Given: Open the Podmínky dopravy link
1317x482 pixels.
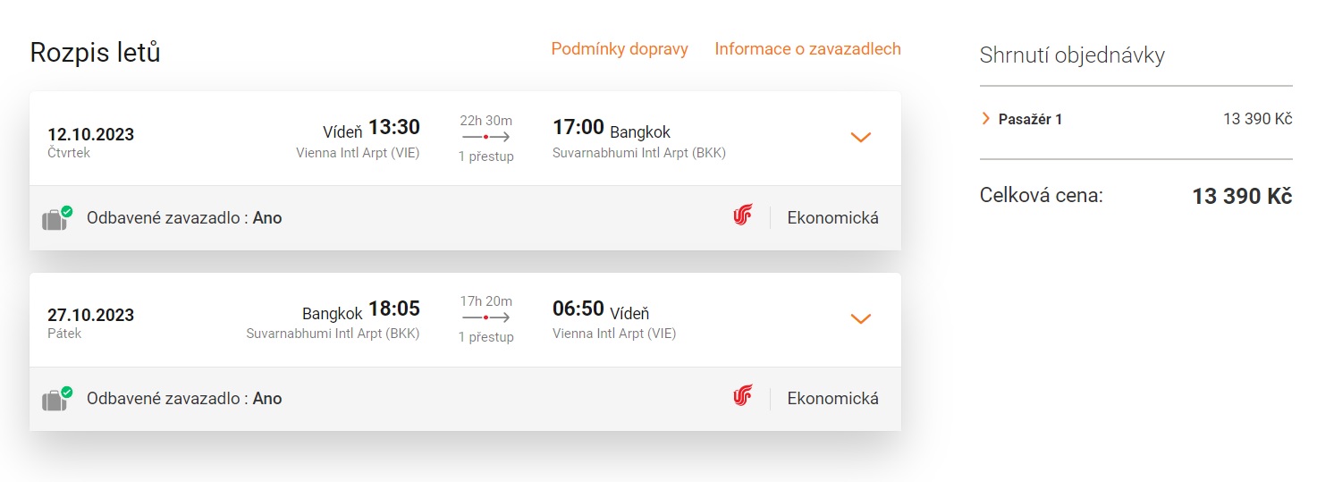Looking at the screenshot, I should pos(620,49).
